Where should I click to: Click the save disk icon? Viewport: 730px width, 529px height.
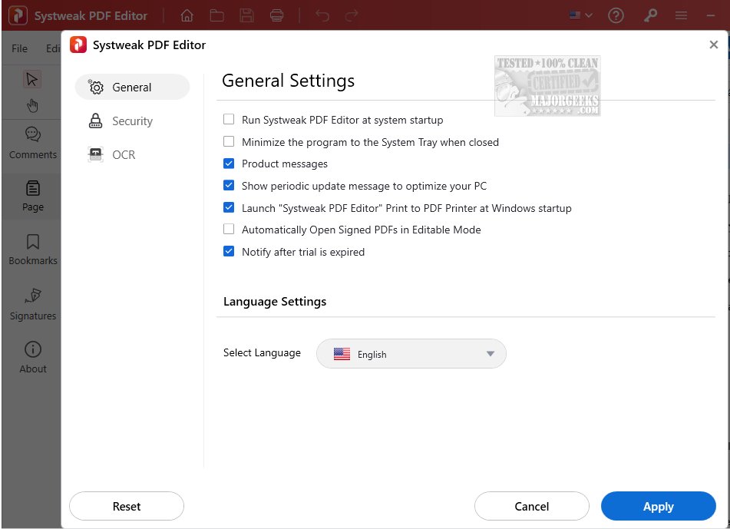point(246,15)
